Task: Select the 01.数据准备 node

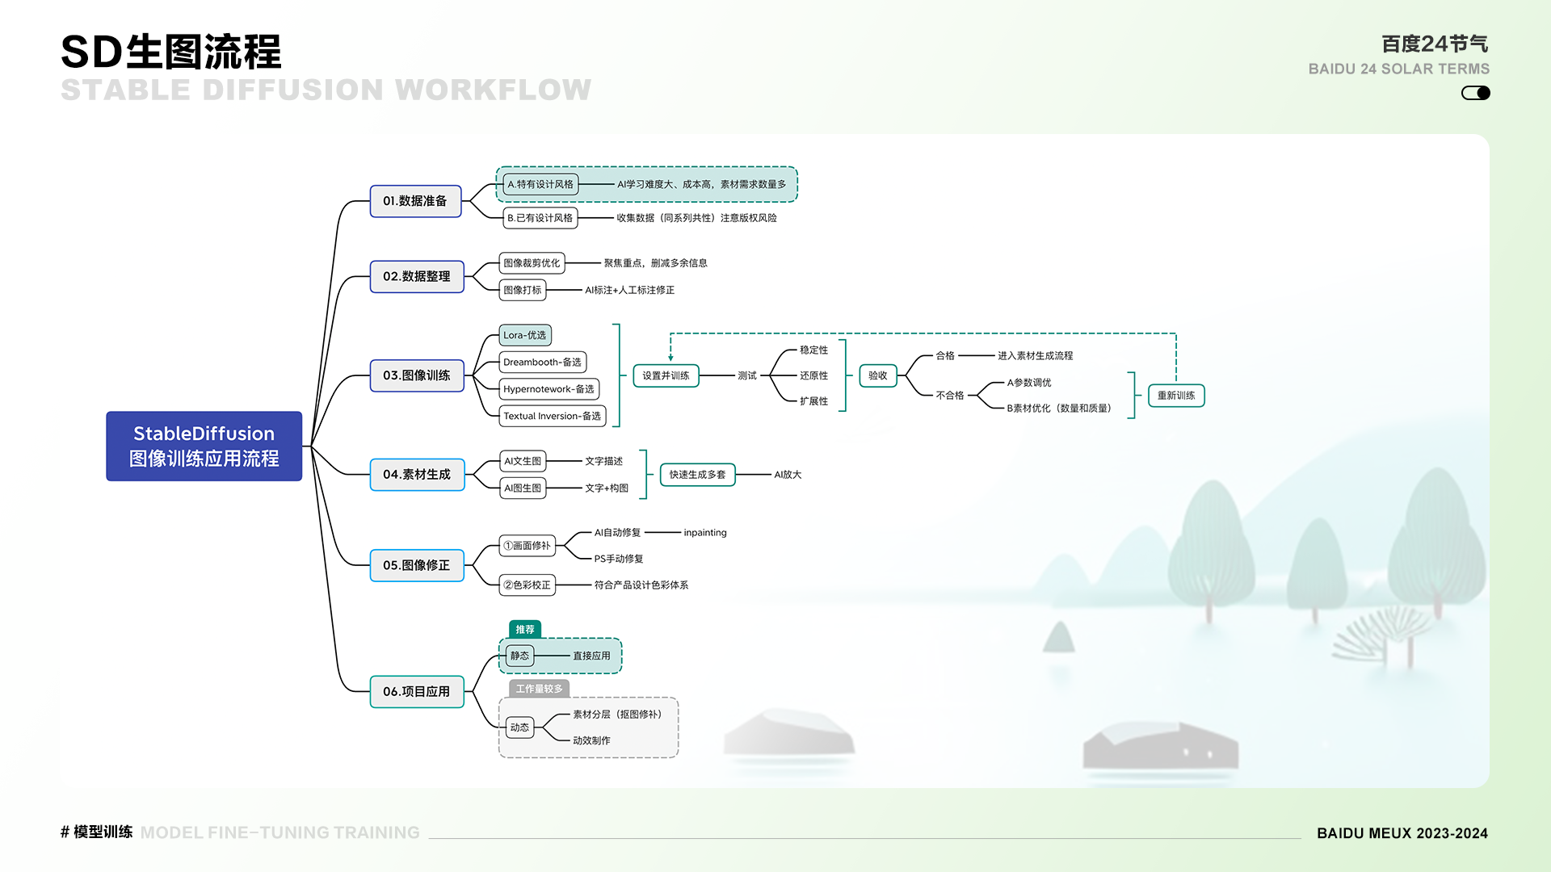Action: coord(415,201)
